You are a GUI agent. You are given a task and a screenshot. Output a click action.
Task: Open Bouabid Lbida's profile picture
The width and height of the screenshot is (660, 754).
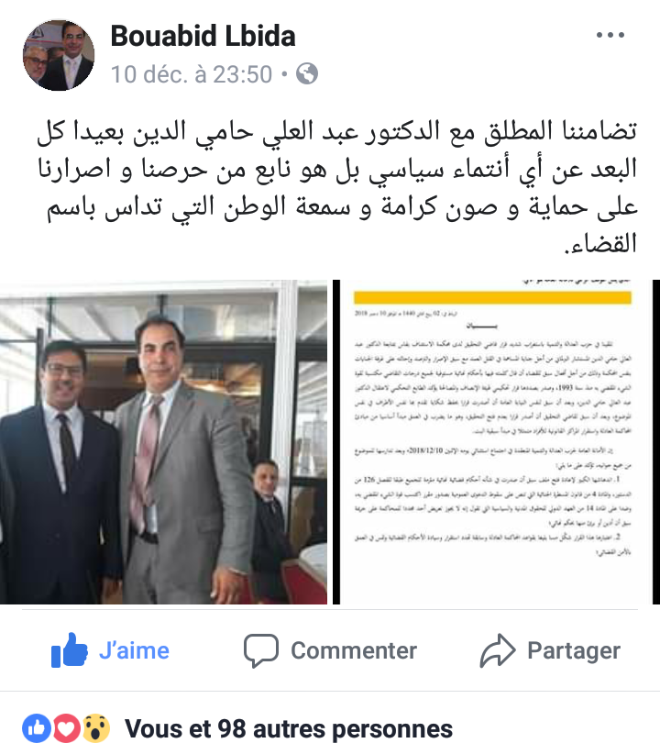pyautogui.click(x=59, y=55)
